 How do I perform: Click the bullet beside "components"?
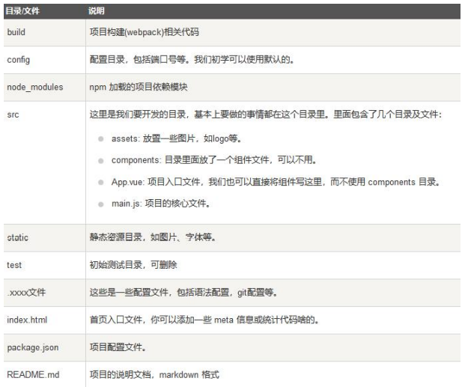[101, 161]
